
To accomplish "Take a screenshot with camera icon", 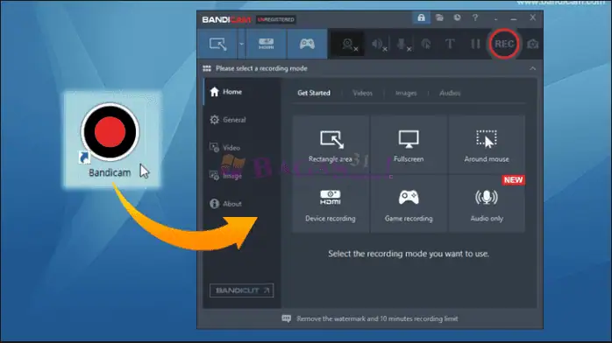I will 532,44.
